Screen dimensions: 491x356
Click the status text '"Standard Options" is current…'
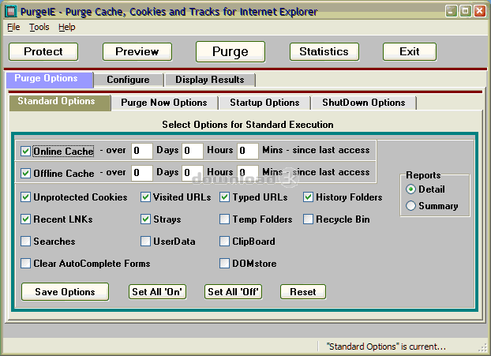386,347
